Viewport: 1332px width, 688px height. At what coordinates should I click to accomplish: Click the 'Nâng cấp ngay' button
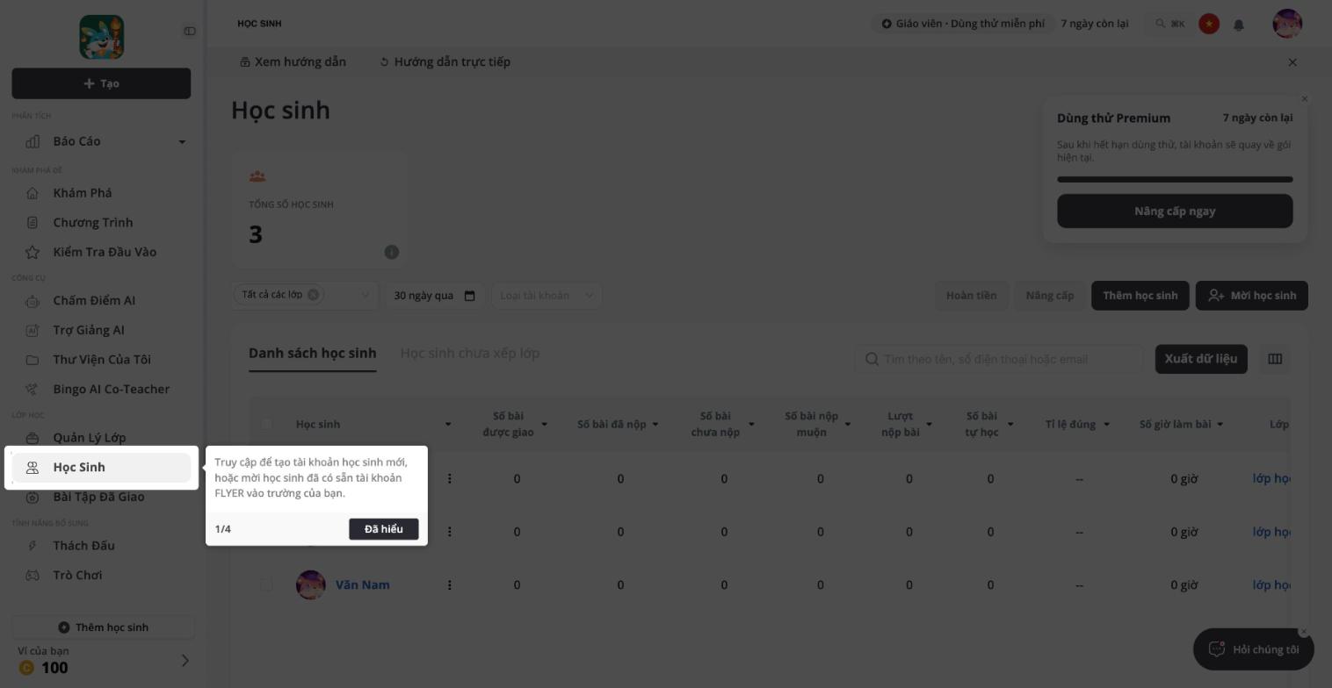(1175, 211)
